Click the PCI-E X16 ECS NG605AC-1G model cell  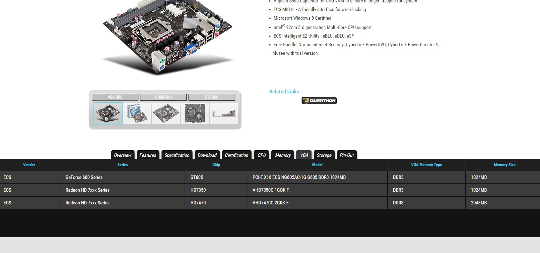tap(317, 177)
